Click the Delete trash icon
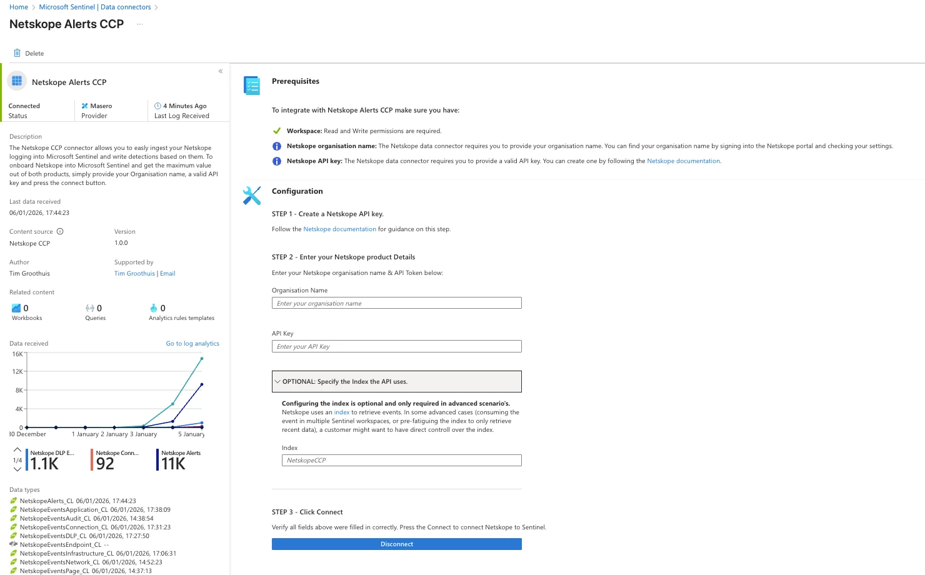This screenshot has width=925, height=575. pos(17,53)
